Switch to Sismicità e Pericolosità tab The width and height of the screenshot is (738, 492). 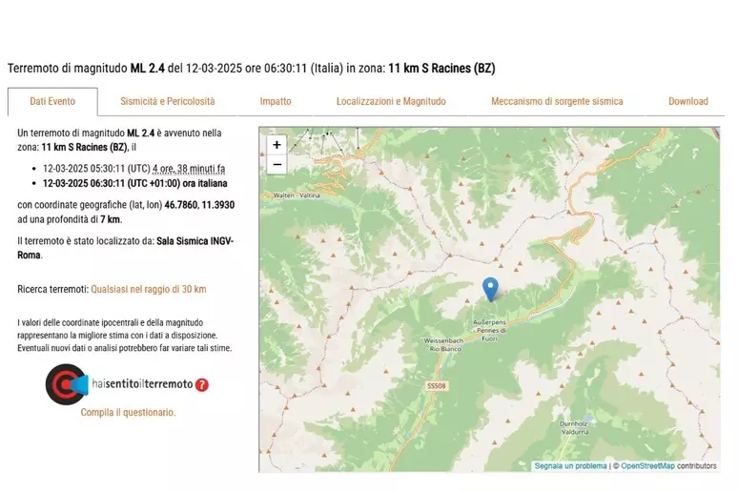(167, 101)
